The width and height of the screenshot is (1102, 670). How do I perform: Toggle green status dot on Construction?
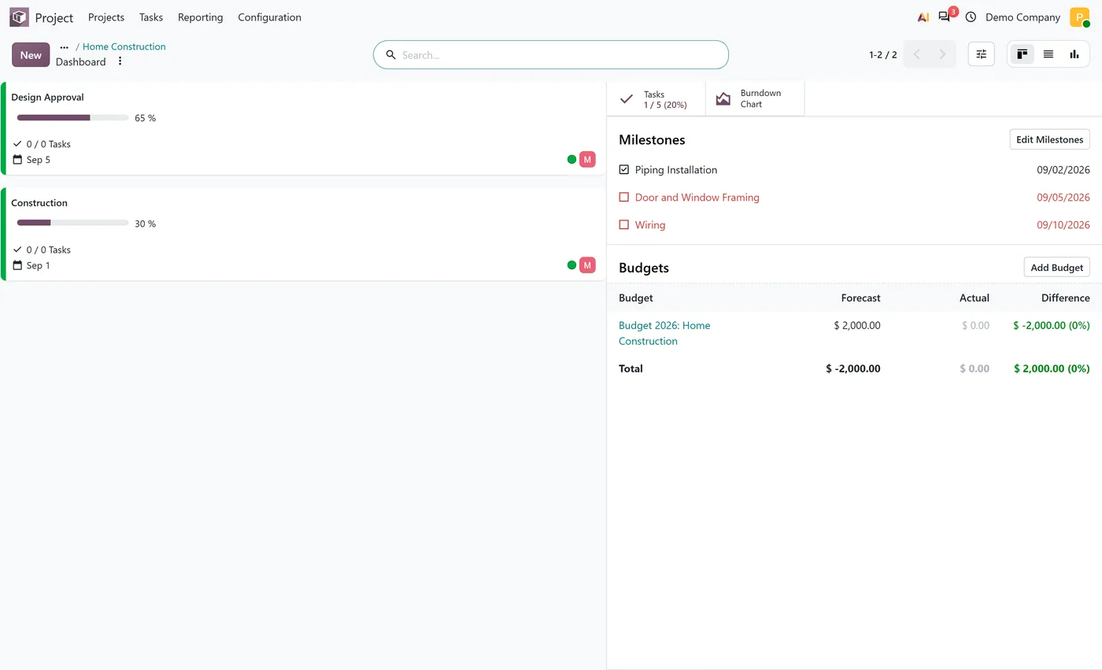(571, 265)
